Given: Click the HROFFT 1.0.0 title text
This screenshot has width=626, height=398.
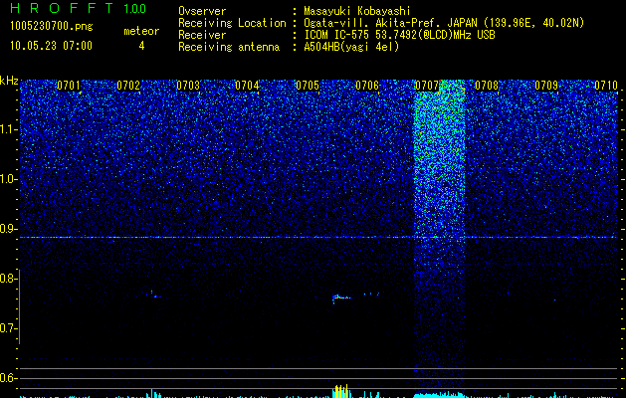Looking at the screenshot, I should [x=78, y=8].
